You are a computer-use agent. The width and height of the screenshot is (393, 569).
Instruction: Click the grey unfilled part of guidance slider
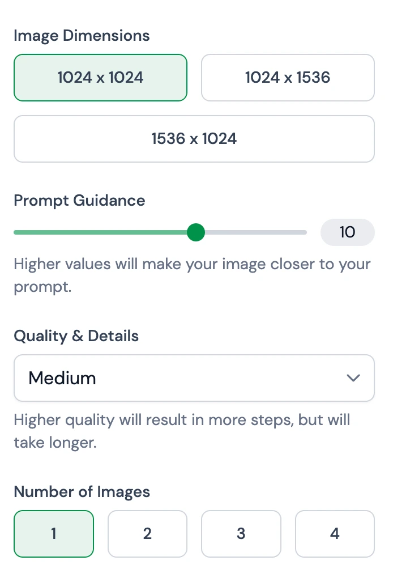(255, 232)
